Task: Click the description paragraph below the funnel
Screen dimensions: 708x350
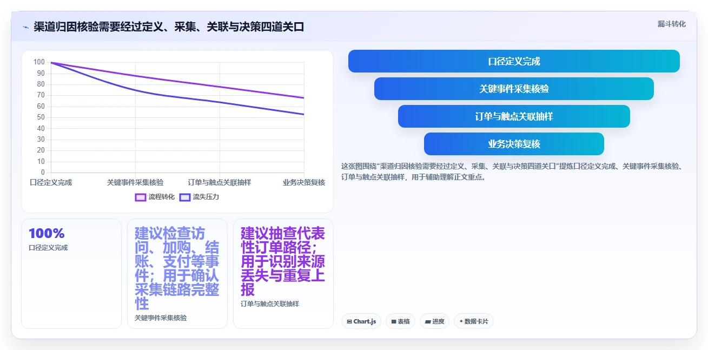Action: coord(512,171)
